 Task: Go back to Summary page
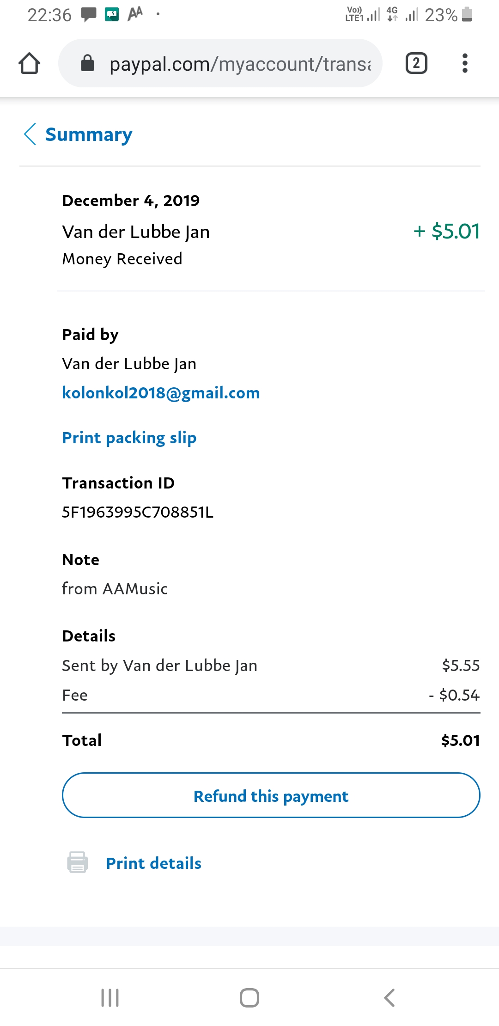[88, 134]
